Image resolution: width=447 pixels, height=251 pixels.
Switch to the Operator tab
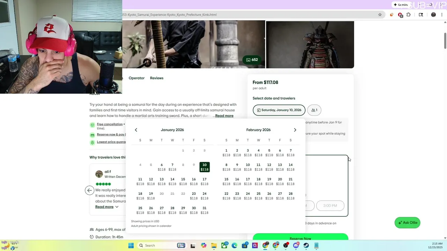click(137, 78)
